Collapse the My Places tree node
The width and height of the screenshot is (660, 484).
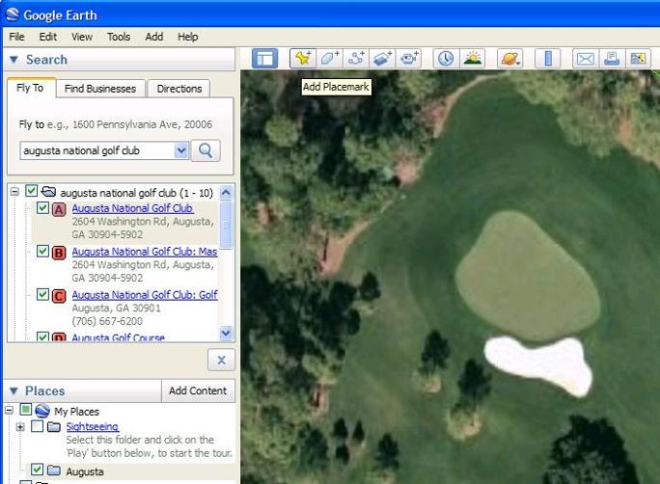(9, 410)
